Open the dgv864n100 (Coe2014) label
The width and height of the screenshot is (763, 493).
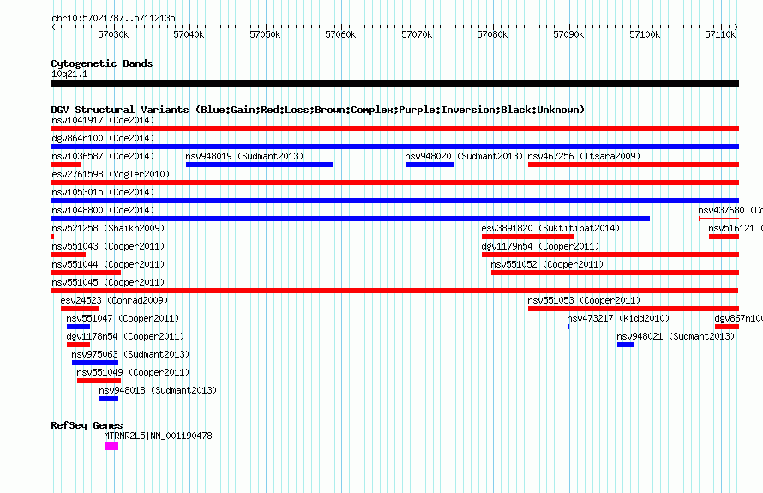tap(103, 138)
